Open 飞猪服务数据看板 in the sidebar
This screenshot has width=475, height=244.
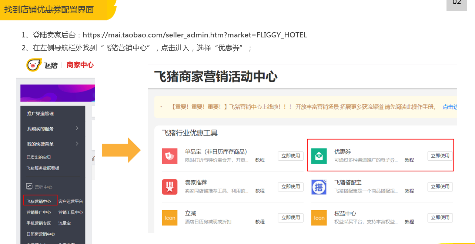point(43,168)
